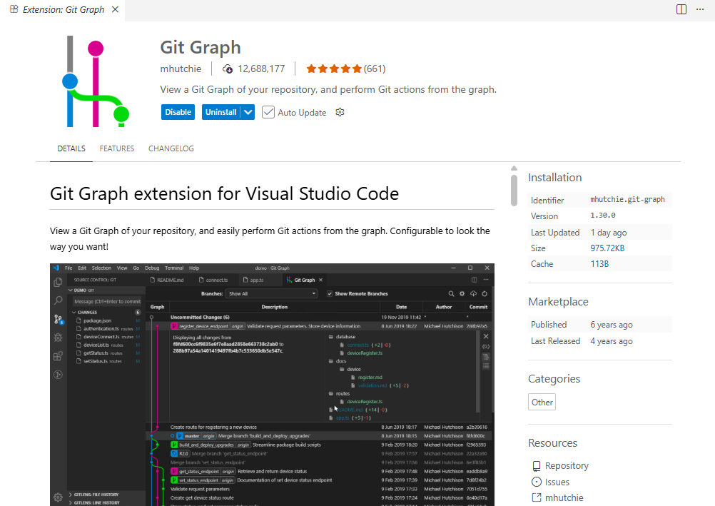Click the five-star rating icons

(334, 69)
